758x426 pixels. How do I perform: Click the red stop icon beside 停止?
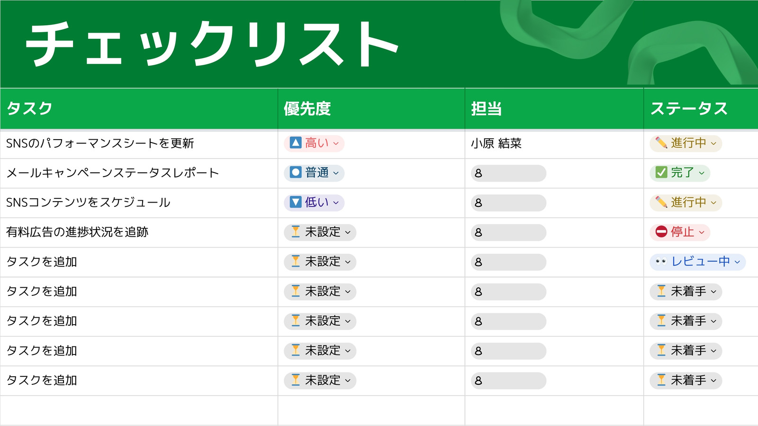[661, 231]
